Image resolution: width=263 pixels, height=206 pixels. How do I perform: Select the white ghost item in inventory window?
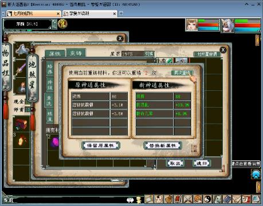click(x=22, y=50)
